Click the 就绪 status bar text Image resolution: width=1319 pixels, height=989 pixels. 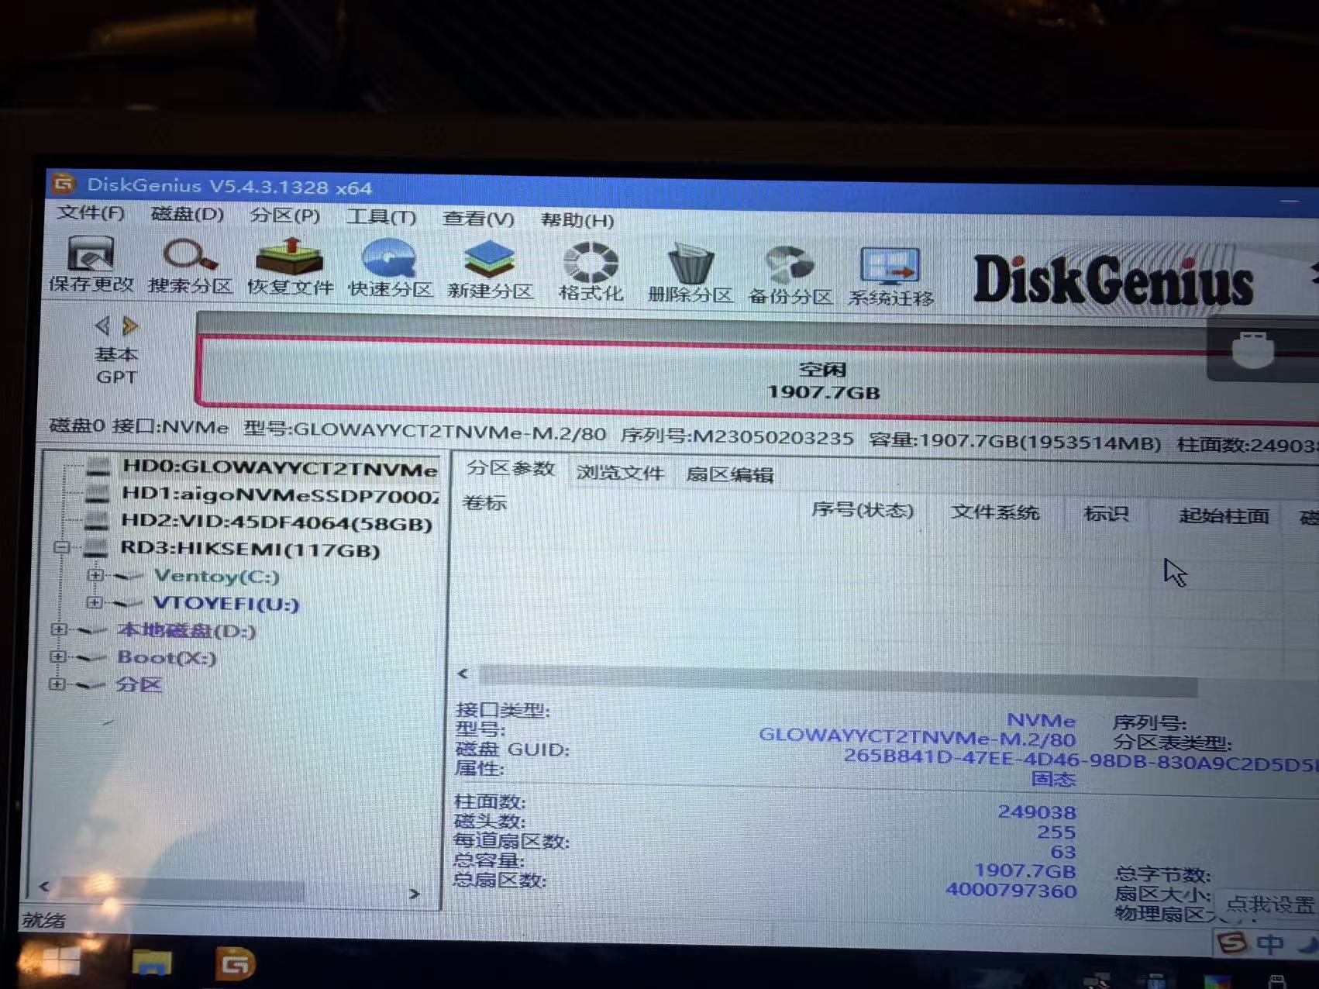tap(44, 920)
